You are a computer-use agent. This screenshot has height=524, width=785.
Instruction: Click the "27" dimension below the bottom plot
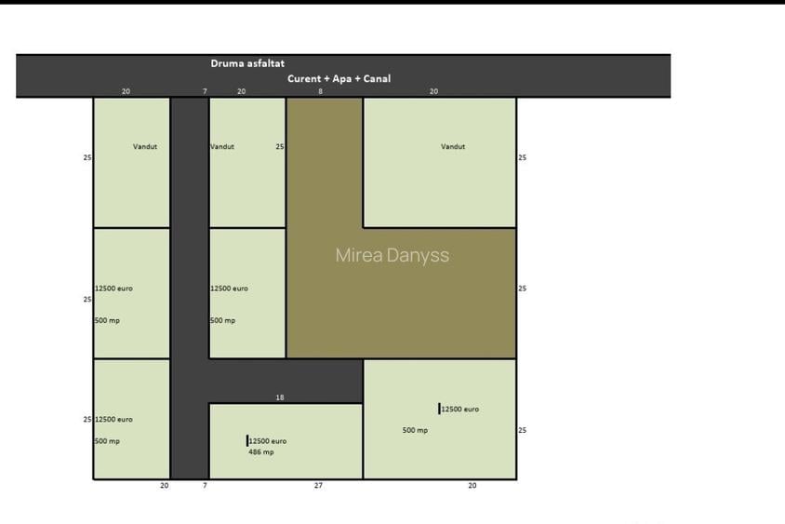click(318, 486)
